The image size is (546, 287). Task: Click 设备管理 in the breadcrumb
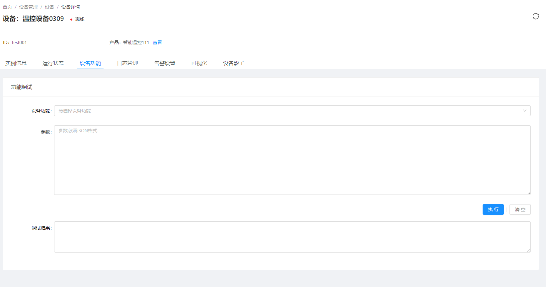[x=28, y=7]
